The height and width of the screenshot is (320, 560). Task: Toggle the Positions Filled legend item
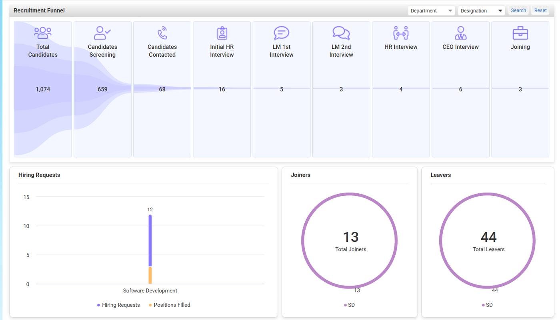pos(170,305)
